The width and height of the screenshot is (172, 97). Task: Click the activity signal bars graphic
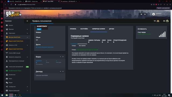click(162, 34)
